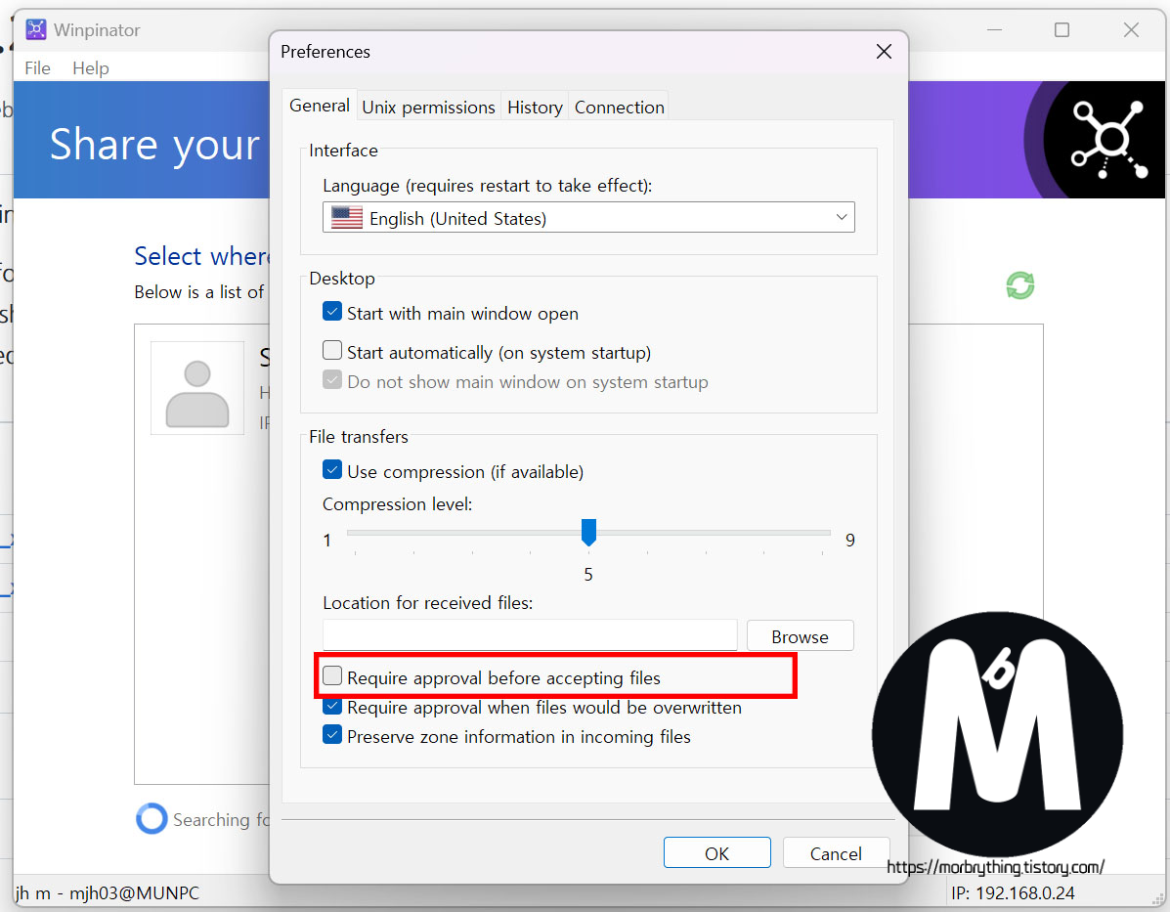This screenshot has width=1170, height=912.
Task: Open the Help menu in Winpinator
Action: pos(90,67)
